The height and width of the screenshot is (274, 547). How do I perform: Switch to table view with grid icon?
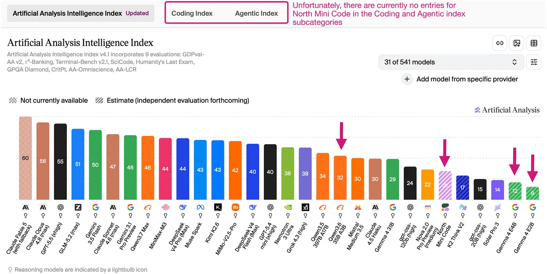point(534,43)
